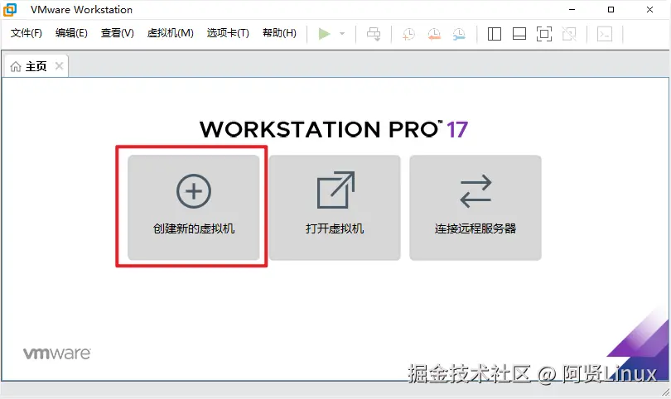Open the snapshot manager icon
671x399 pixels.
point(459,34)
